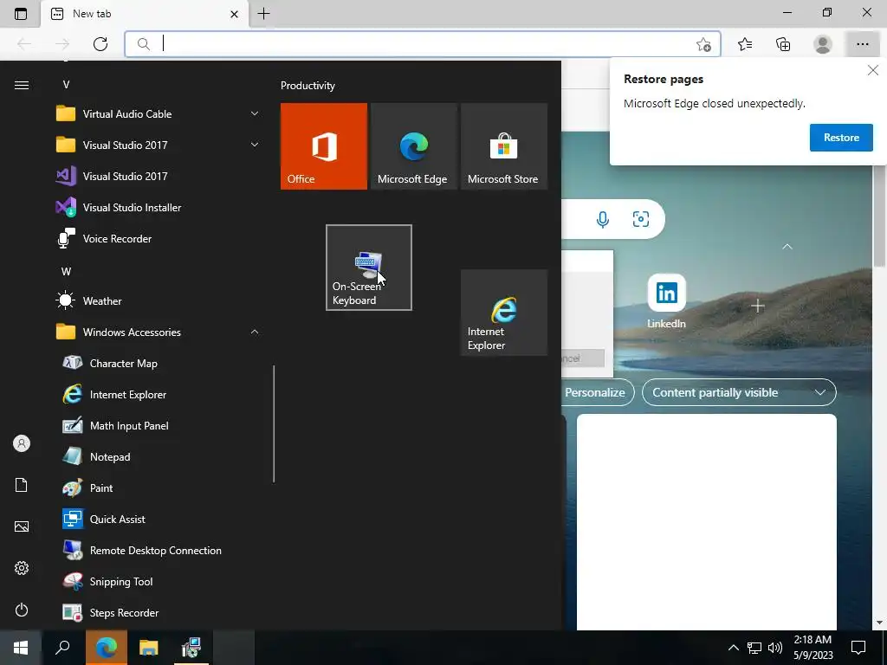Click the Edge refresh button
The image size is (887, 665).
pos(100,44)
